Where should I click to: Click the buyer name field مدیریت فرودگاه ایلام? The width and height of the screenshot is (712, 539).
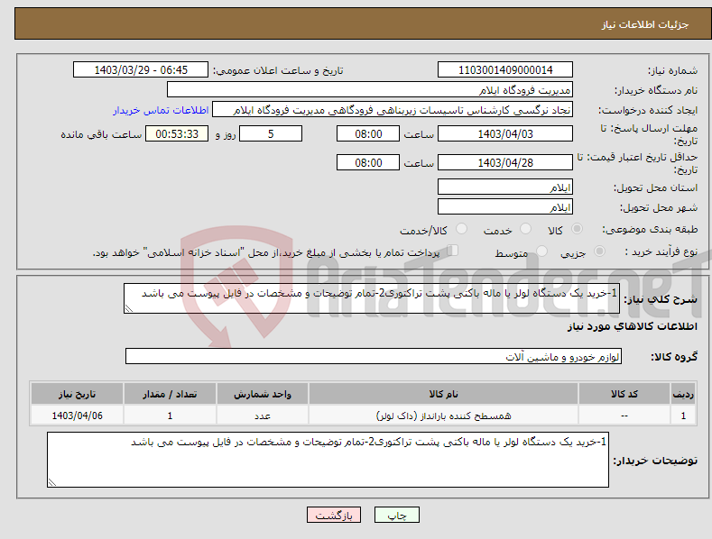pyautogui.click(x=370, y=89)
